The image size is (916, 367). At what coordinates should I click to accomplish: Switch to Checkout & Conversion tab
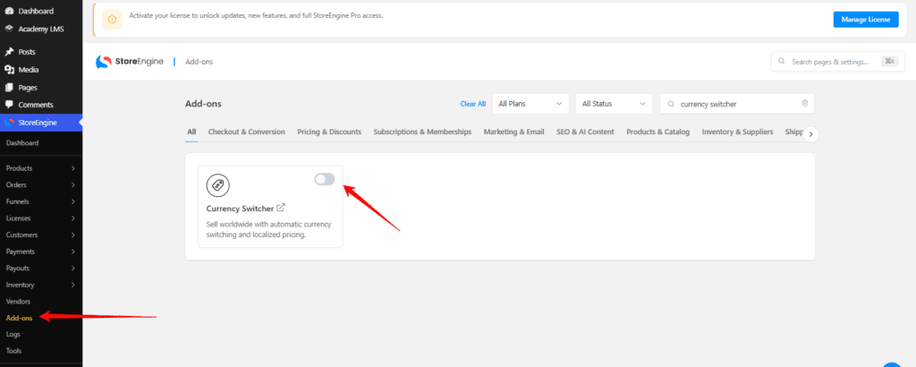pyautogui.click(x=247, y=132)
